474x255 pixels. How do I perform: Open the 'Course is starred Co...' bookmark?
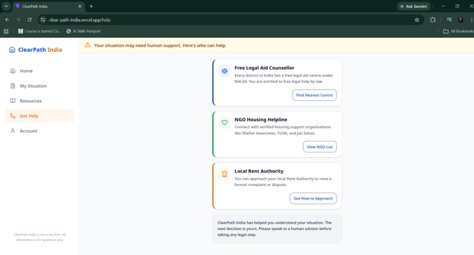coord(39,31)
